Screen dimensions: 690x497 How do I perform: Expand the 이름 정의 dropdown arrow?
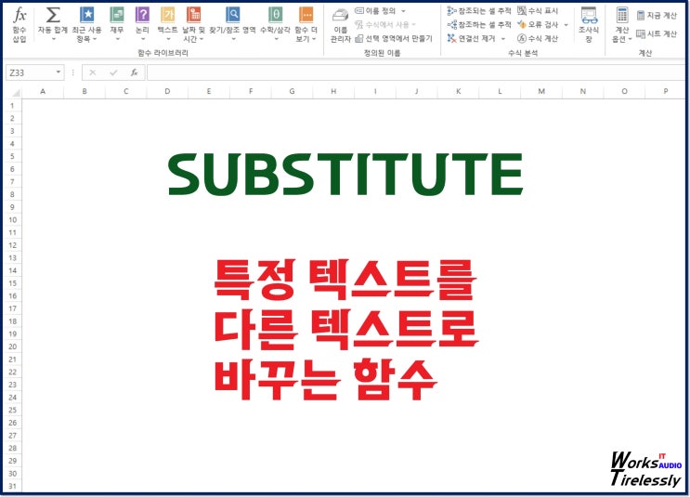point(404,11)
